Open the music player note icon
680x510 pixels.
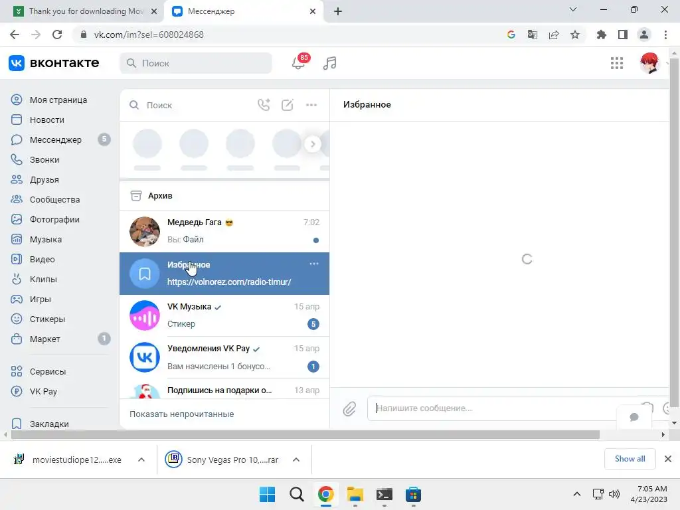(329, 63)
